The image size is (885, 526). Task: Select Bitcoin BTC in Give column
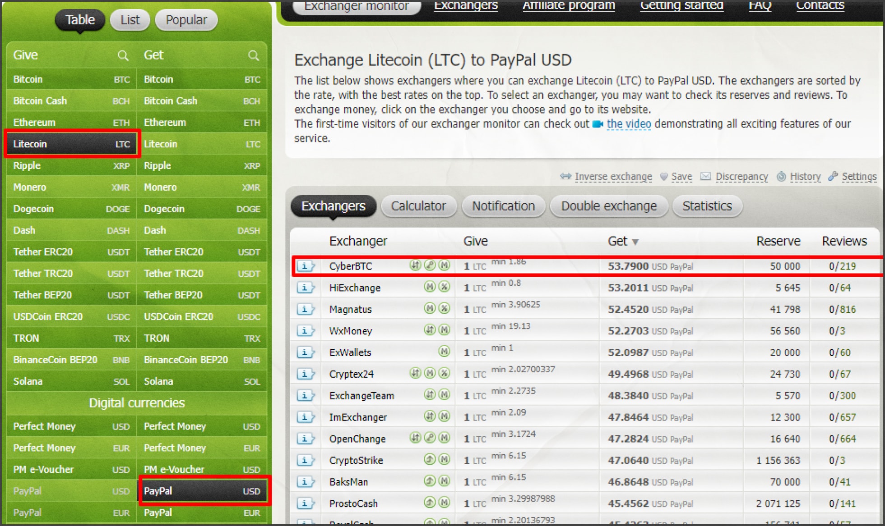[x=71, y=79]
